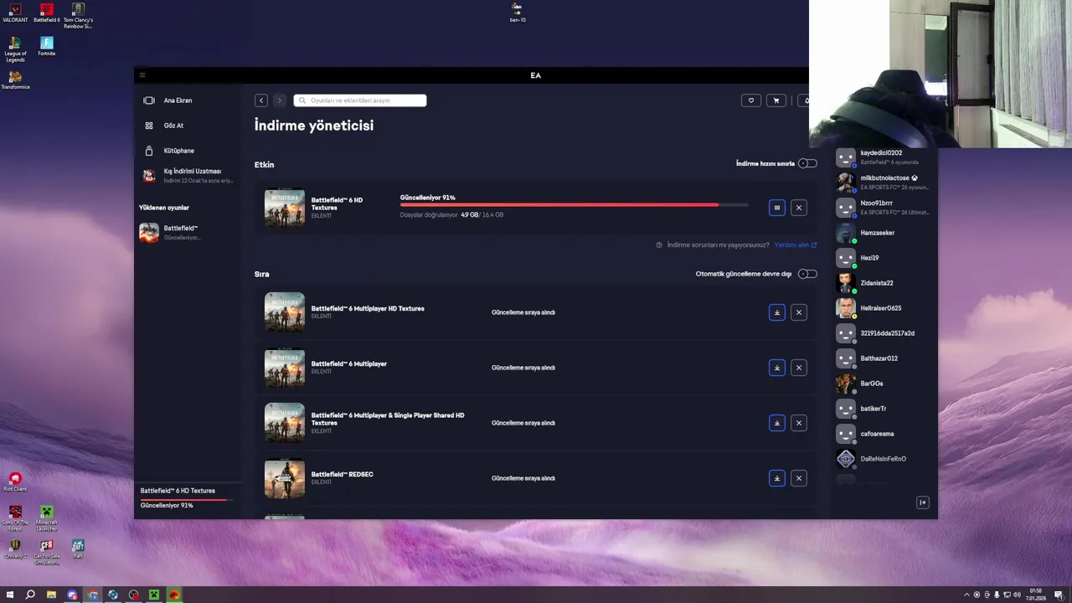Cancel the Battlefield 6 HD Textures update
This screenshot has height=603, width=1072.
click(x=799, y=208)
